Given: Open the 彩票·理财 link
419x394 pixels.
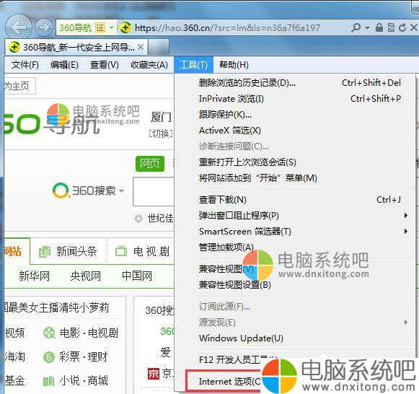Looking at the screenshot, I should point(83,357).
